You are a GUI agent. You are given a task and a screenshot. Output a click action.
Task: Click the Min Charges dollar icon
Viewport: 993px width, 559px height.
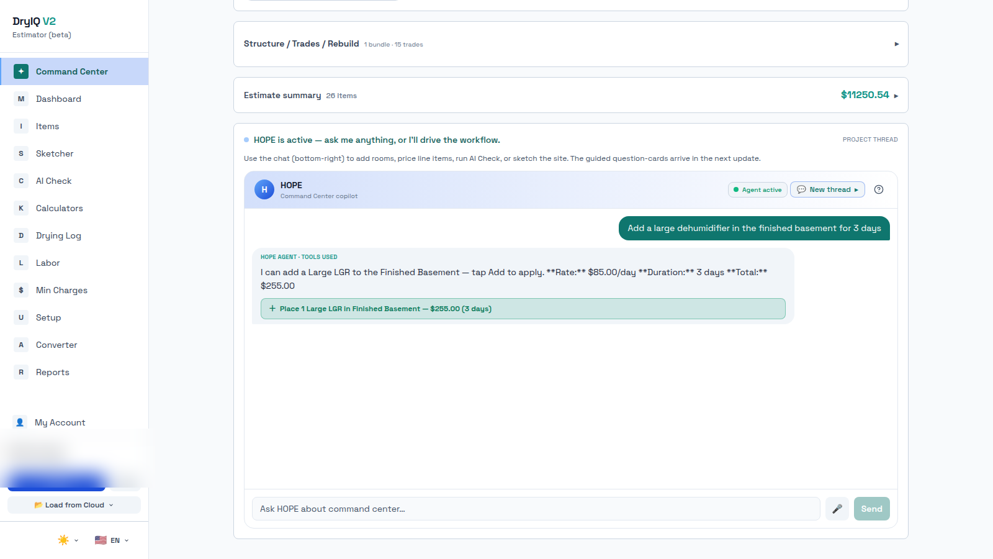[21, 290]
